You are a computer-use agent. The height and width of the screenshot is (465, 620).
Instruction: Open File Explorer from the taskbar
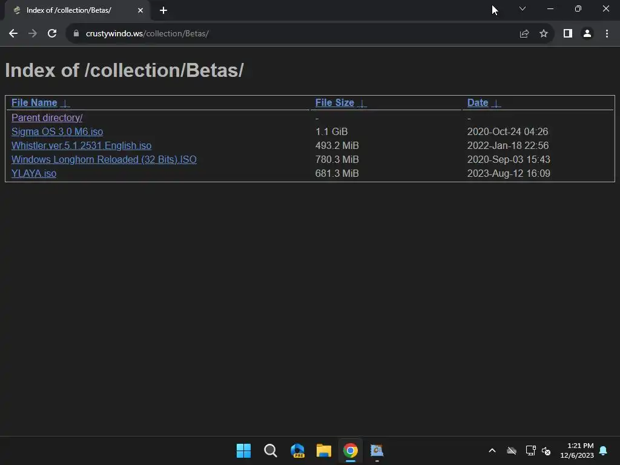click(324, 450)
